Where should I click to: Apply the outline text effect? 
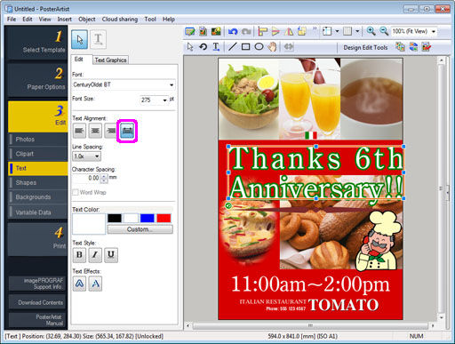pos(79,284)
